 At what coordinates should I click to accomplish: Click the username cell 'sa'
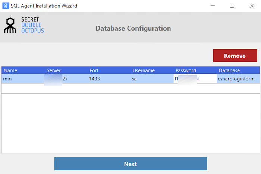pos(152,79)
